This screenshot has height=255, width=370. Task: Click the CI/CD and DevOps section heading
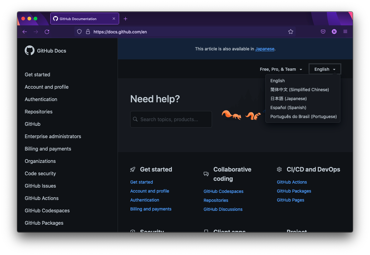313,169
